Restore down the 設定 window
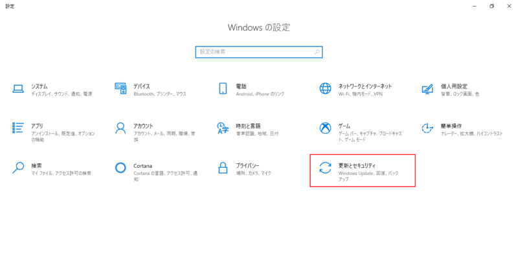518x275 pixels. [x=491, y=6]
